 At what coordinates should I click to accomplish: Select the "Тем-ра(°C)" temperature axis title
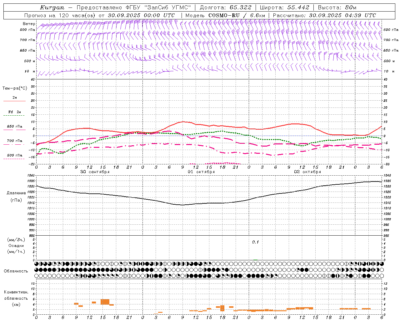(15, 88)
